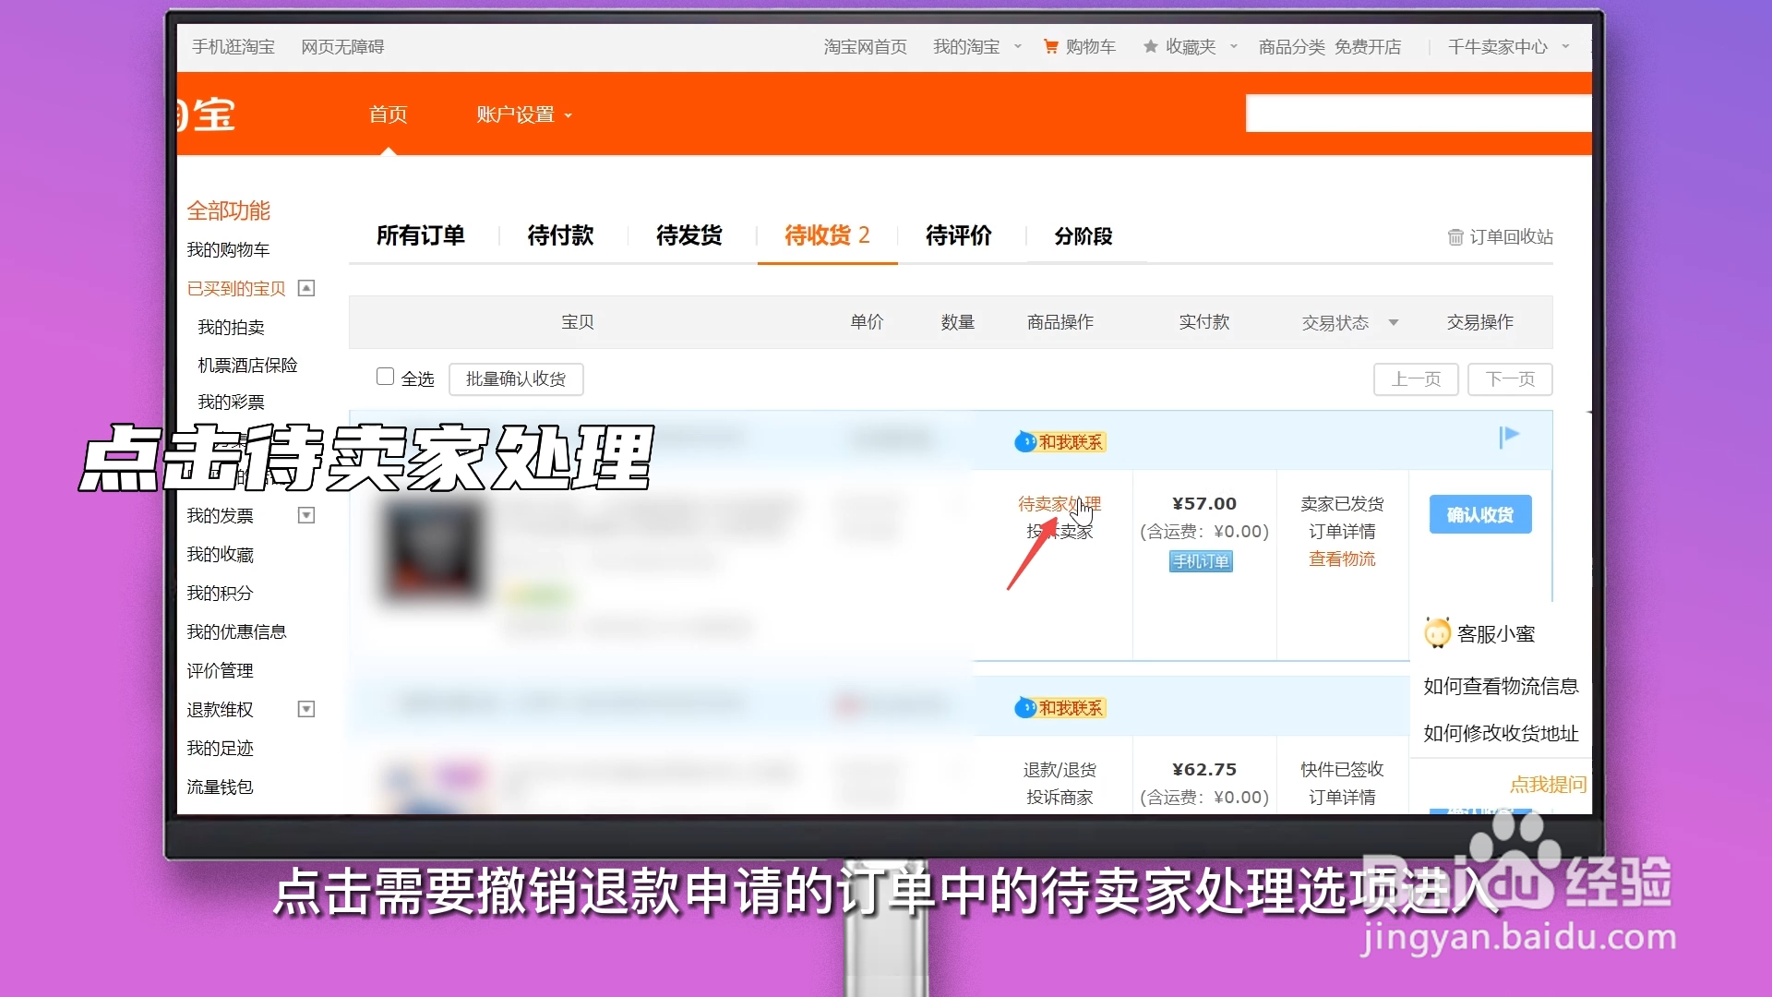Click the 和我联系 label on ¥62.75 order
The image size is (1772, 997).
pyautogui.click(x=1071, y=708)
